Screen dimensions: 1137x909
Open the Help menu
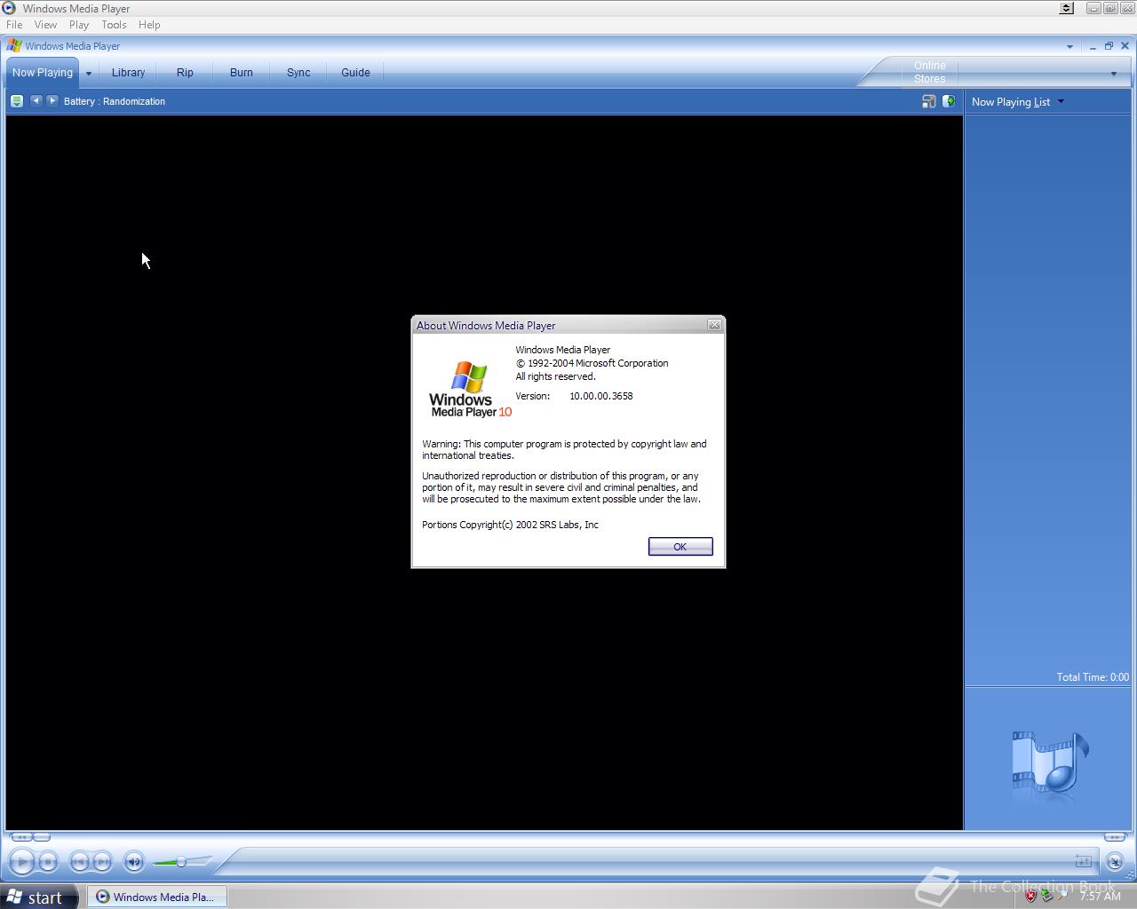[149, 25]
